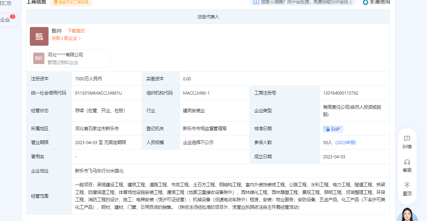Click the 经营范围 description text
427x221 pixels.
click(230, 196)
